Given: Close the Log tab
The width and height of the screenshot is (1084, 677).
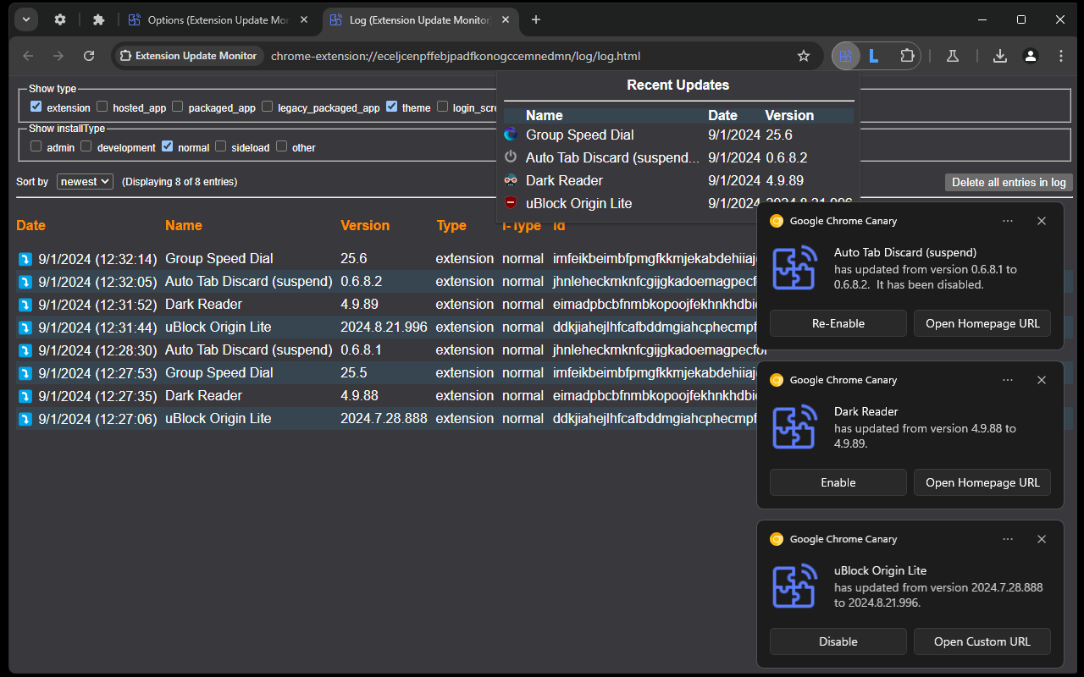Looking at the screenshot, I should pos(506,19).
